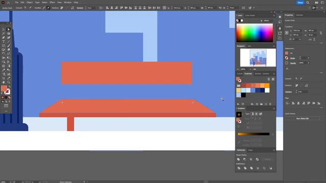Open the Pathfinder panel menu
Viewport: 326px width, 183px height.
(274, 150)
